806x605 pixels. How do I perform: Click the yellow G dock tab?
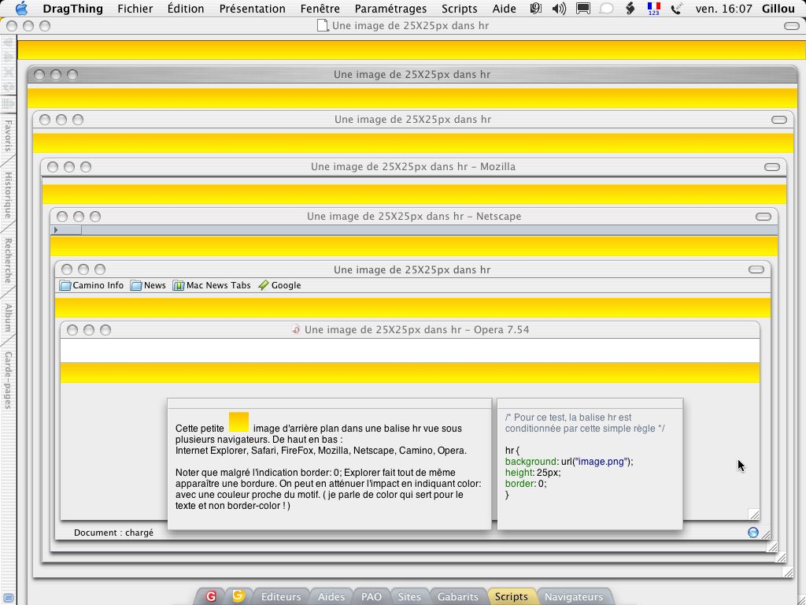click(x=237, y=596)
